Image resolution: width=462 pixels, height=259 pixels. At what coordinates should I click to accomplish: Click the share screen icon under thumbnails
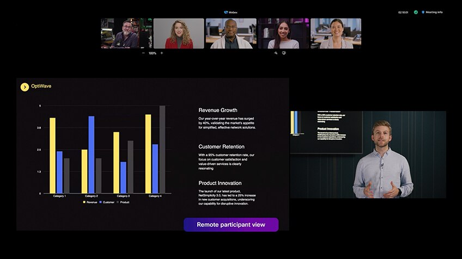284,53
